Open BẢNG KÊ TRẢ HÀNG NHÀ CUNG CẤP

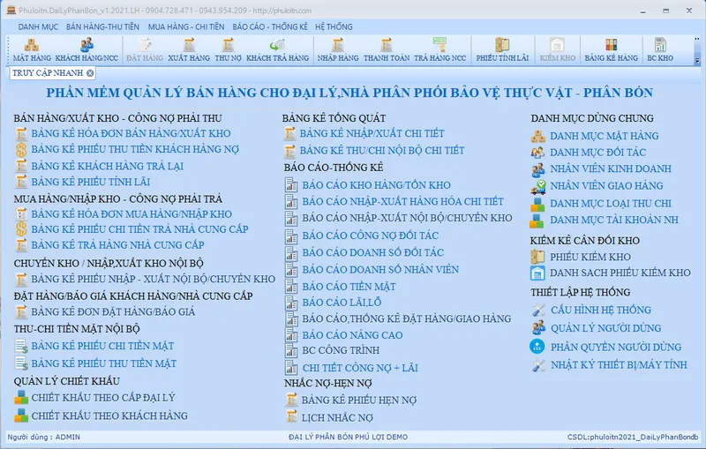point(117,245)
